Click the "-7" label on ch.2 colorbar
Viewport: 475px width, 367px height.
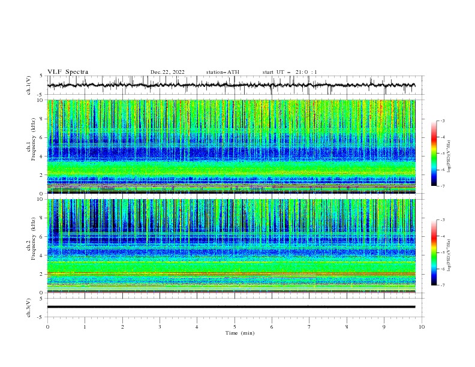coord(442,285)
